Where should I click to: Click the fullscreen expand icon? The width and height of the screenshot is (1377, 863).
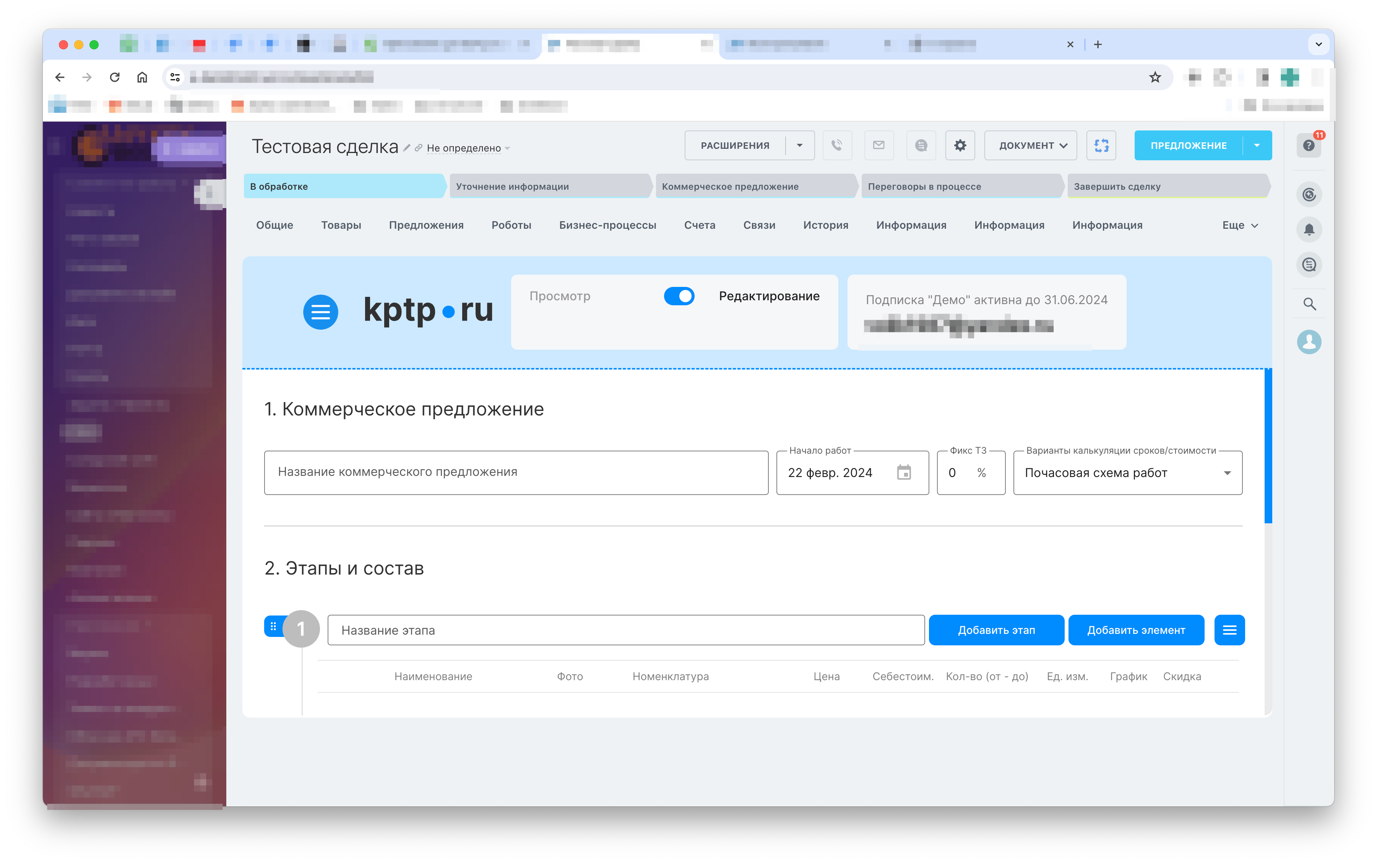coord(1101,145)
